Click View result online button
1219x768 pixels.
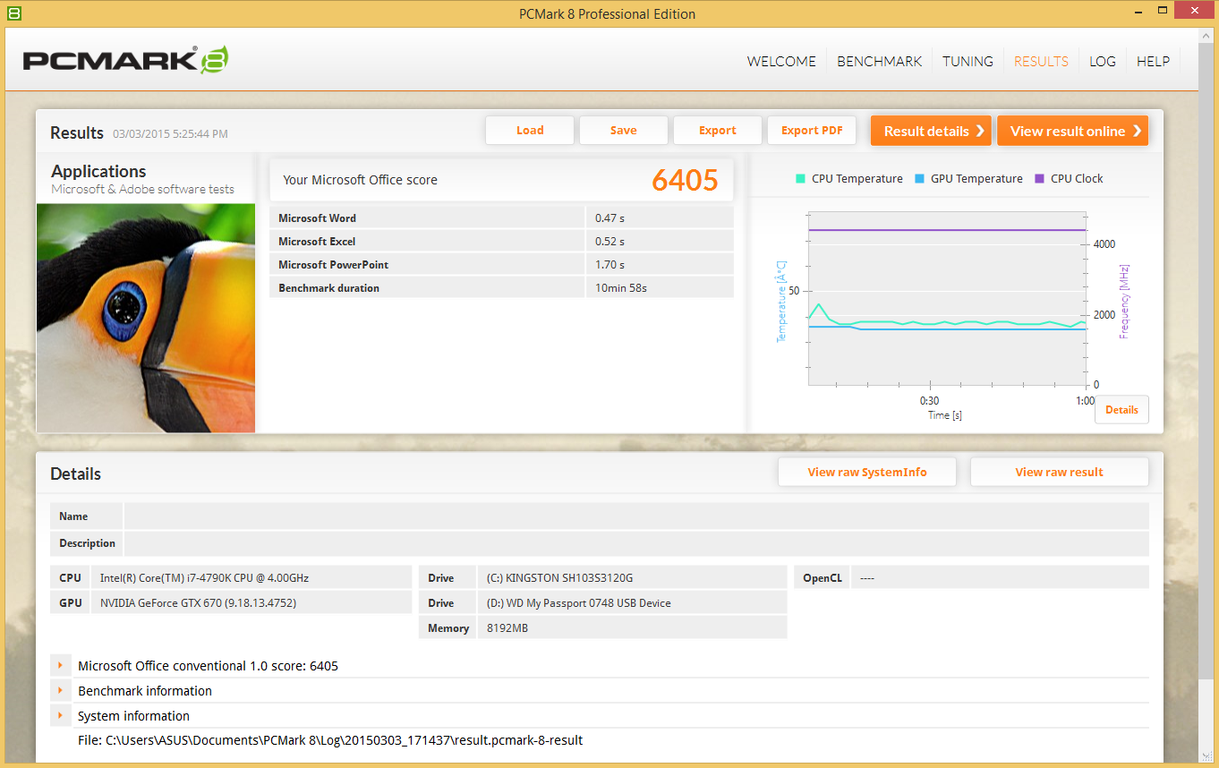[x=1072, y=131]
